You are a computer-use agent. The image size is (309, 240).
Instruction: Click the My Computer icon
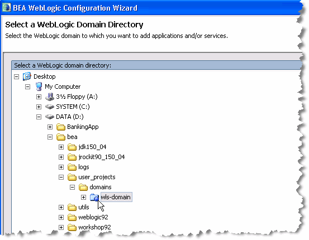tap(39, 87)
